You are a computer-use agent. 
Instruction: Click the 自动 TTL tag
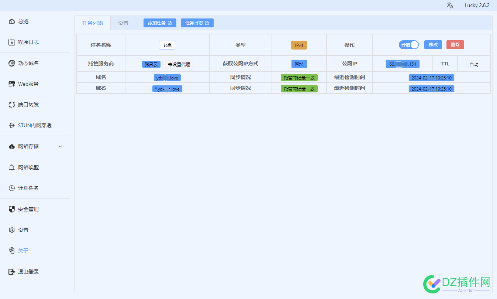(x=474, y=64)
